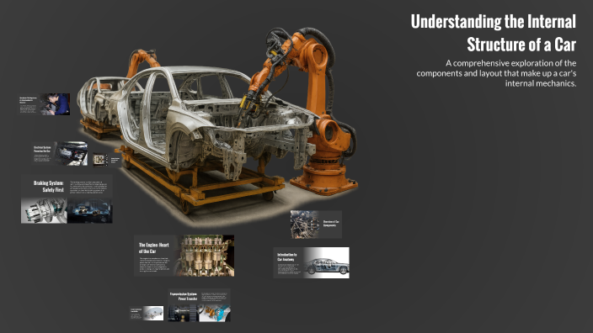Viewport: 593px width, 333px height.
Task: Open The Engine: Heart of the Car slide
Action: pos(184,256)
